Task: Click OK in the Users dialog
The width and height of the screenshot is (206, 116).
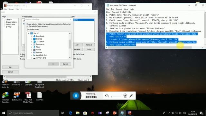Action: pyautogui.click(x=10, y=67)
